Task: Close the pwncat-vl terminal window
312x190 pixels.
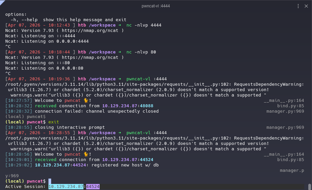Action: 306,6
